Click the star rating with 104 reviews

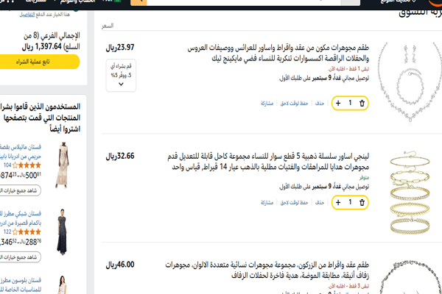point(27,165)
